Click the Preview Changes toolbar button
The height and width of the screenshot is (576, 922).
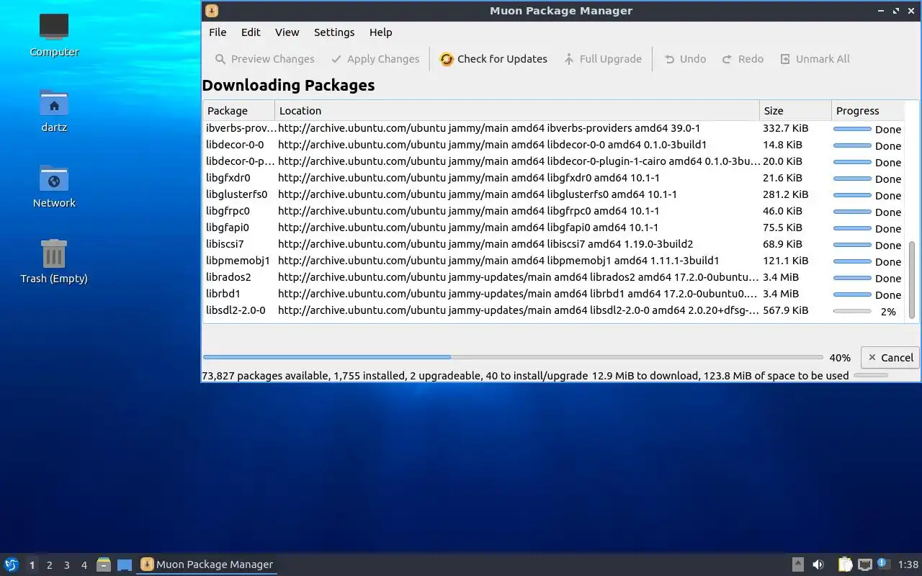264,59
